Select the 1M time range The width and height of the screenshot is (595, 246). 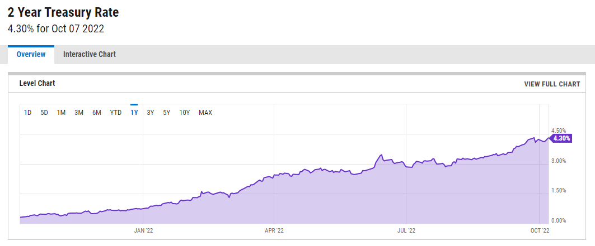62,113
